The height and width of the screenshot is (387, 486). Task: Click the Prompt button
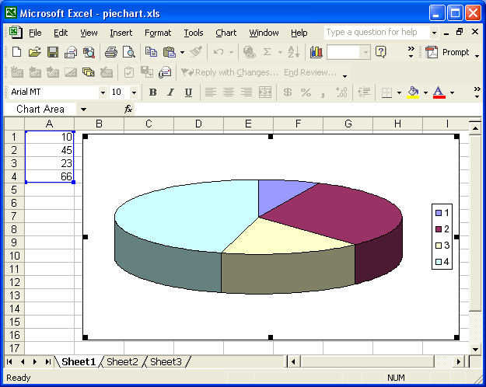tap(449, 52)
